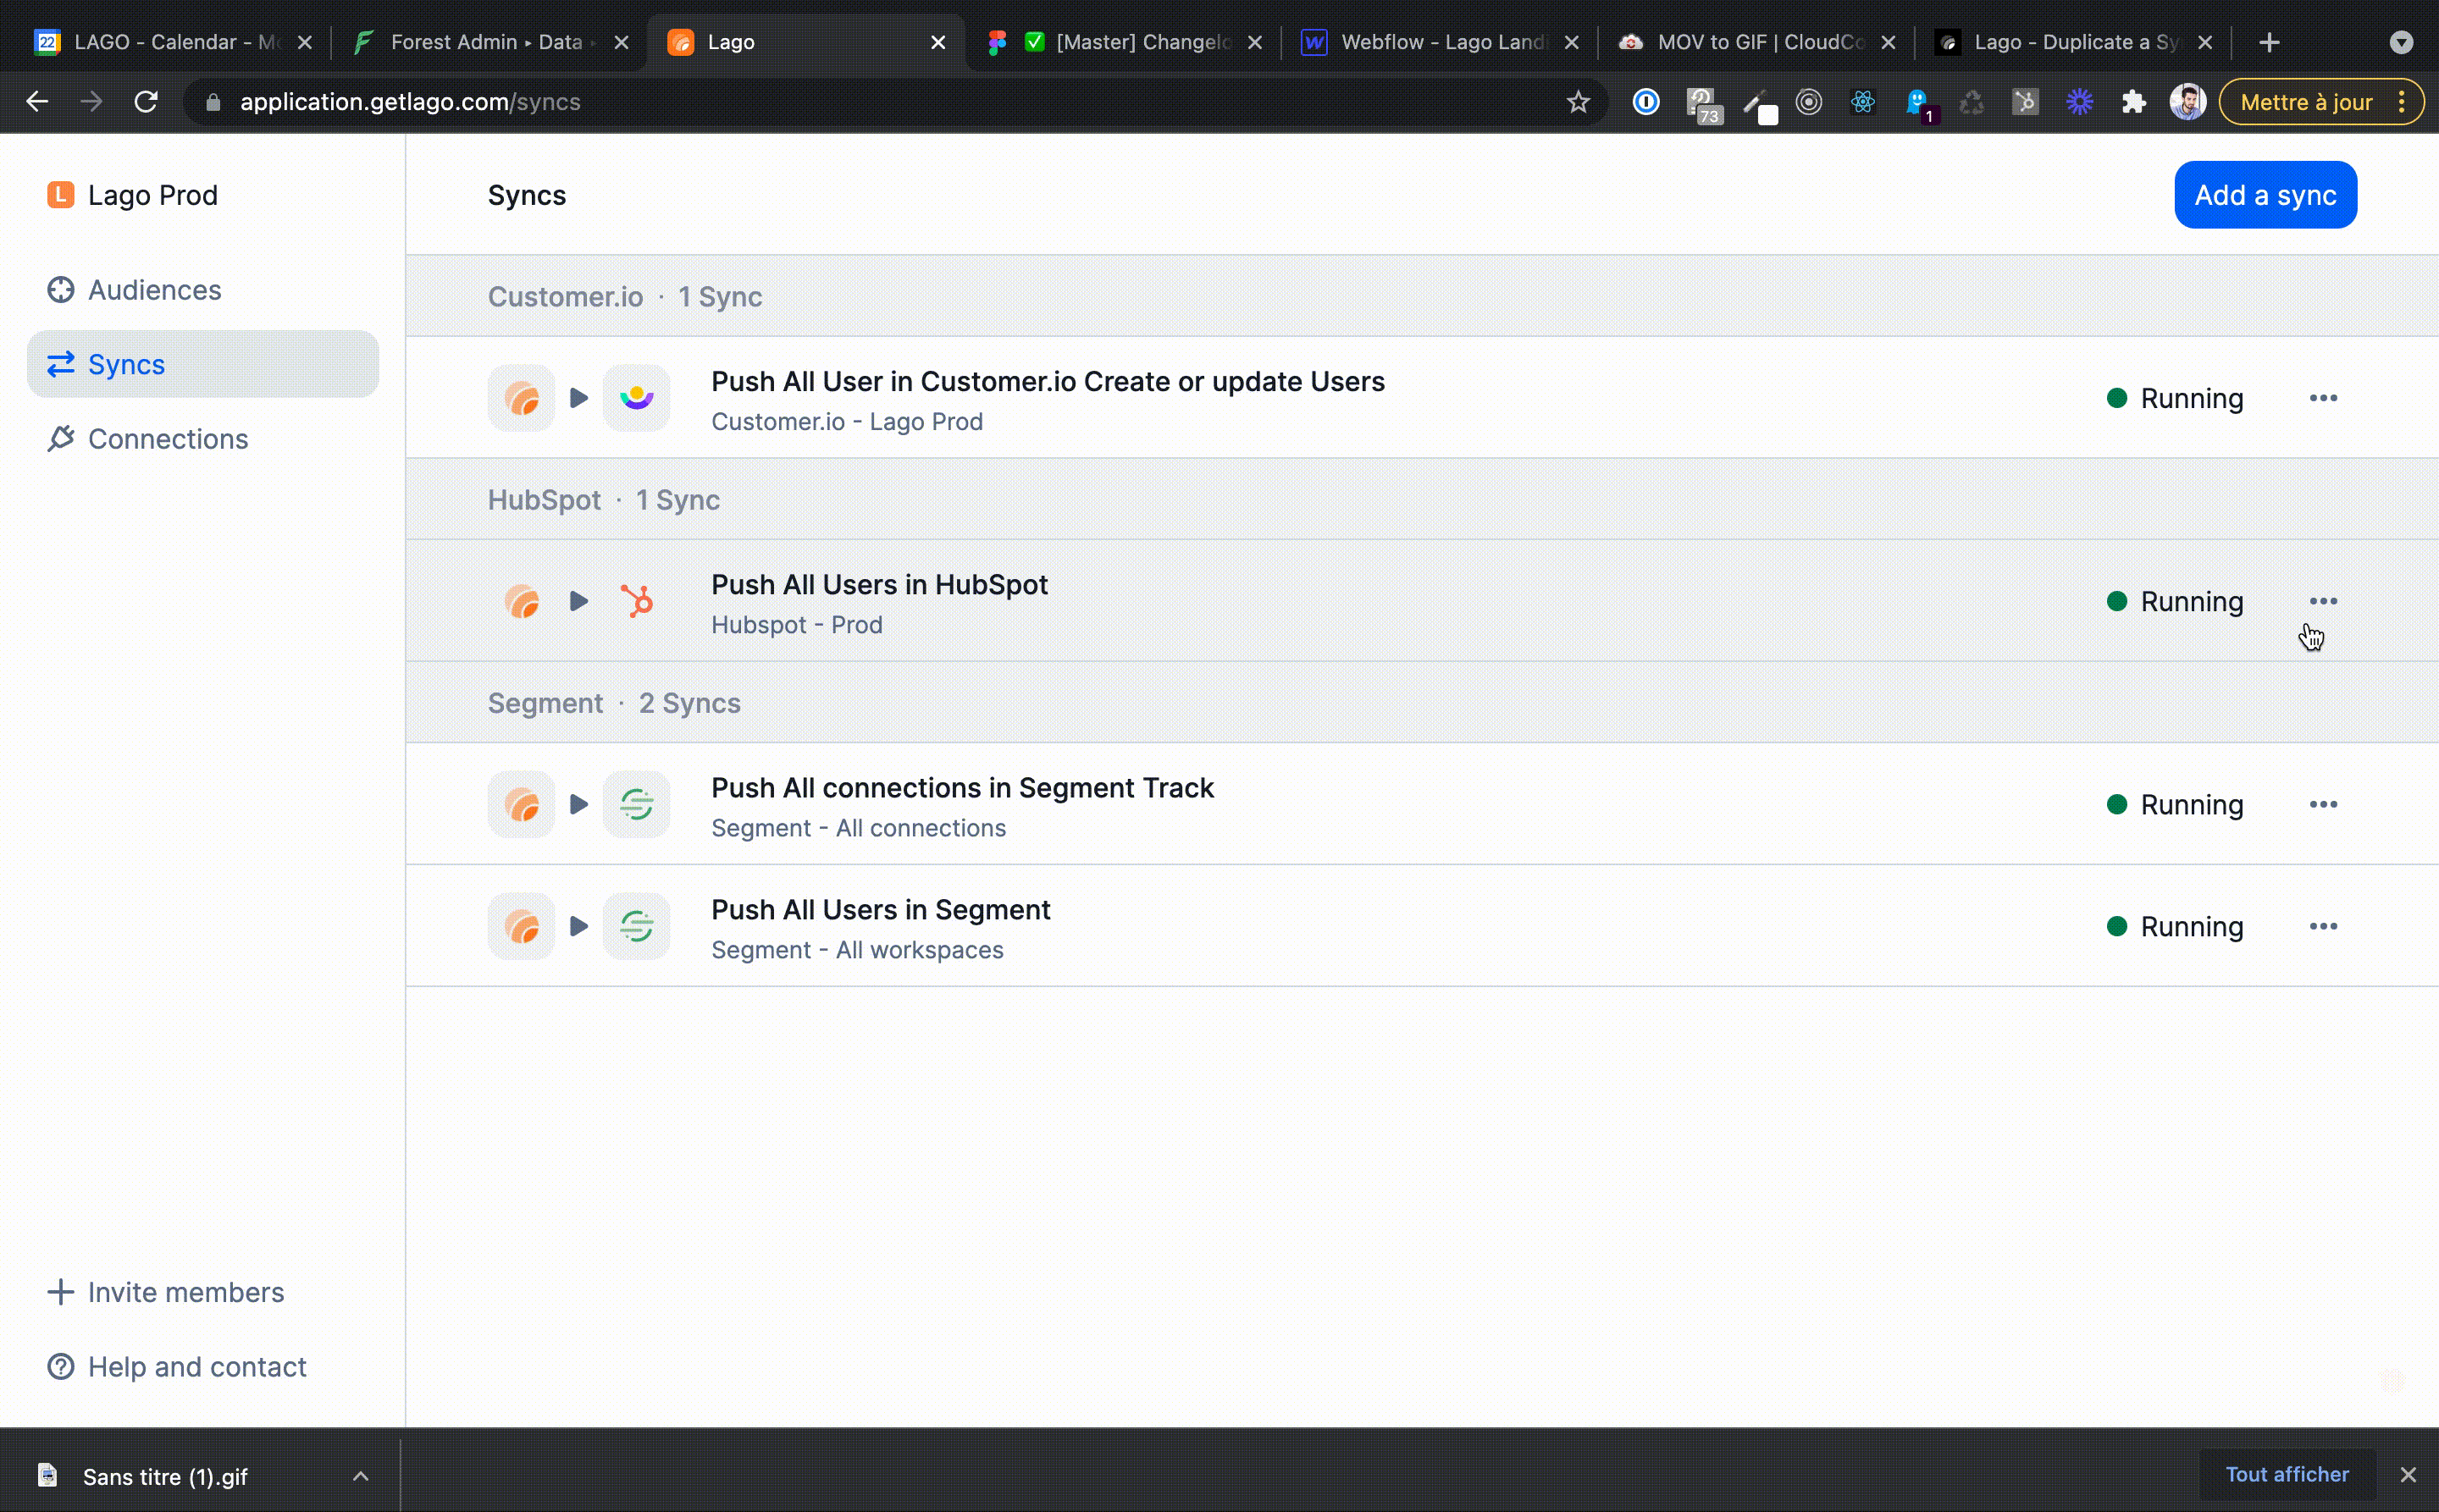Click Running status of Customer.io sync
The width and height of the screenshot is (2439, 1512).
(x=2175, y=398)
